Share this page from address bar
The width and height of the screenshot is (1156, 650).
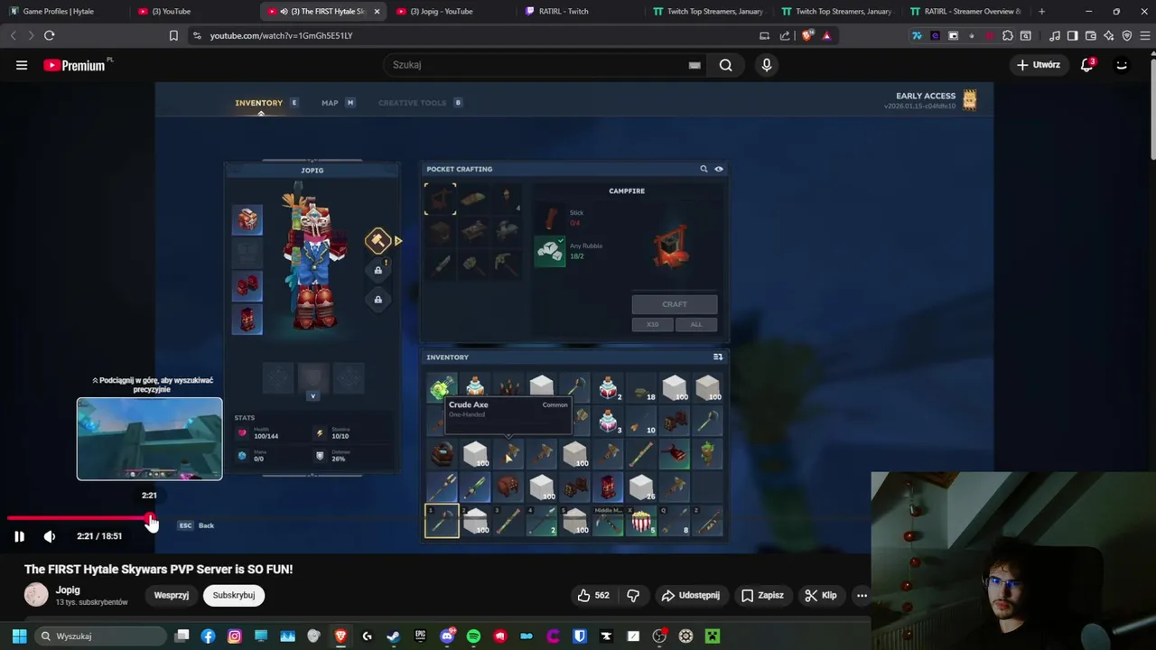[x=785, y=35]
